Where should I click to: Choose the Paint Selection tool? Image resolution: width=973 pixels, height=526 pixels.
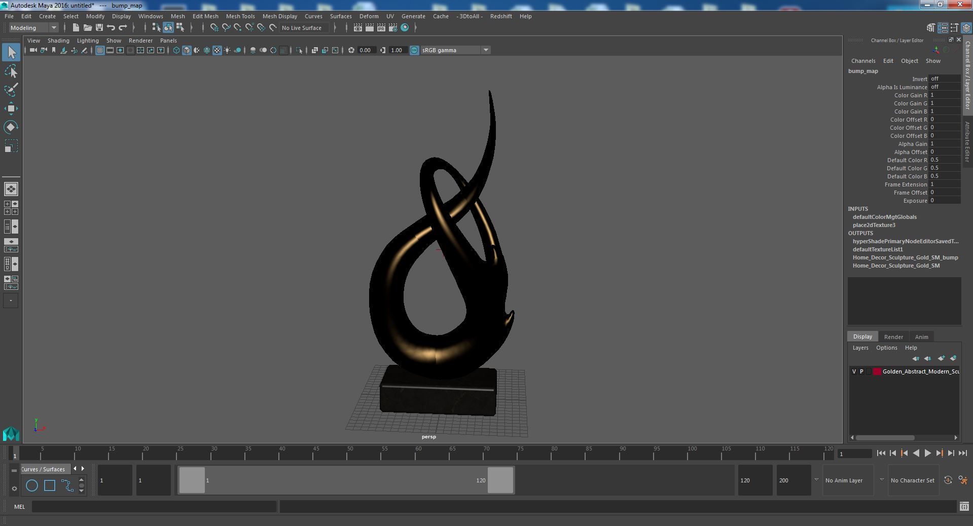pos(11,90)
